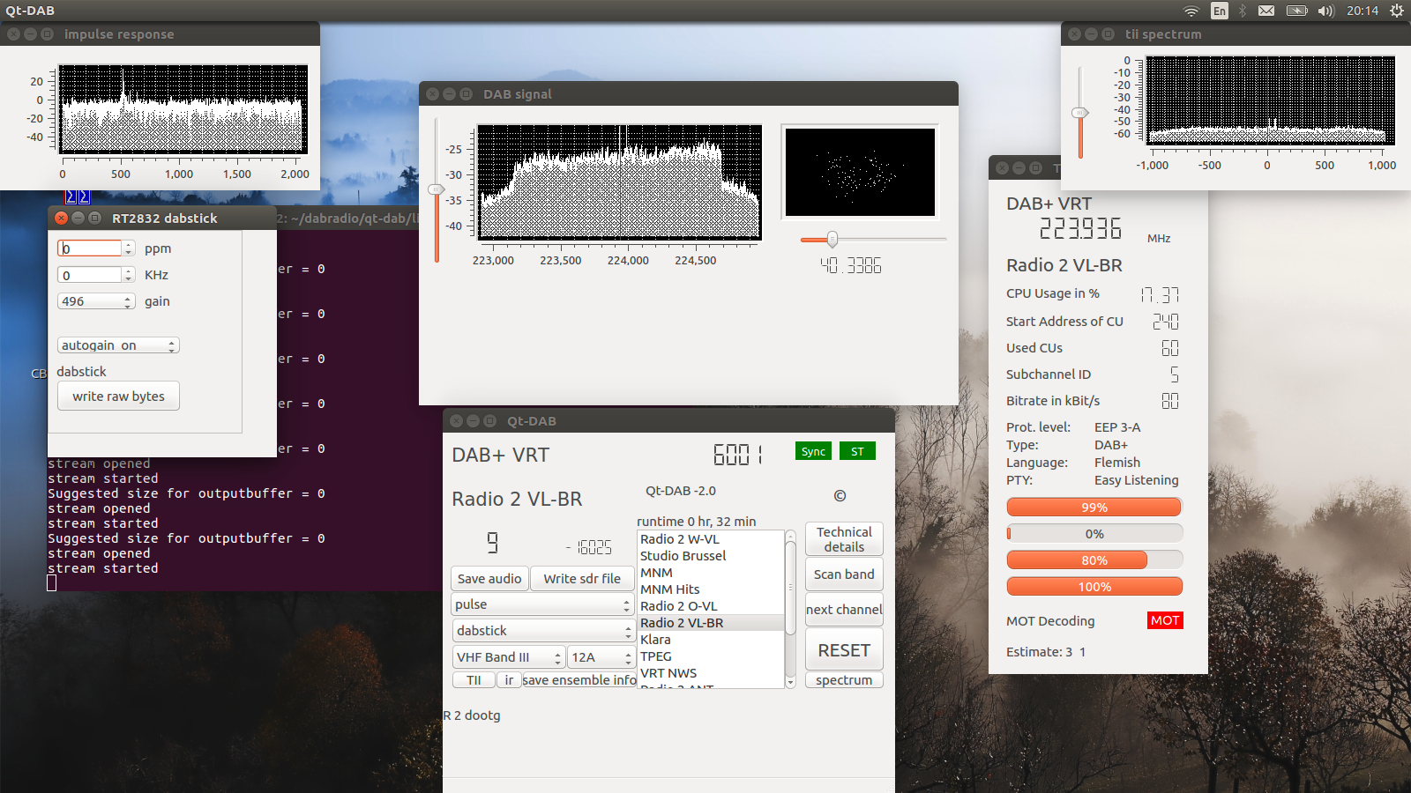Click the 'En' keyboard input indicator
Viewport: 1411px width, 793px height.
(x=1219, y=11)
